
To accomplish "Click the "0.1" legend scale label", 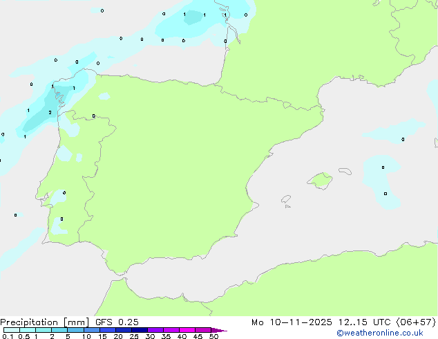I will [x=8, y=336].
